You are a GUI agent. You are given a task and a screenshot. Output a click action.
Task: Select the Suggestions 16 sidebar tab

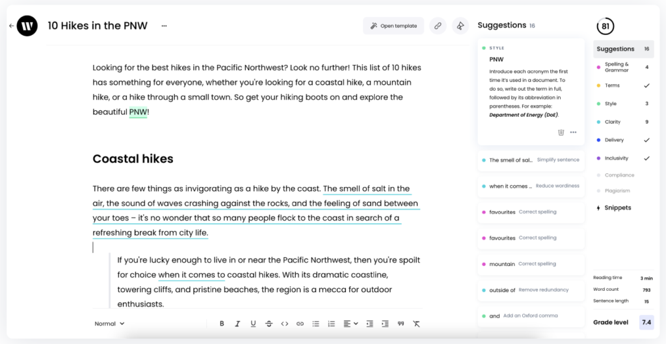(623, 49)
